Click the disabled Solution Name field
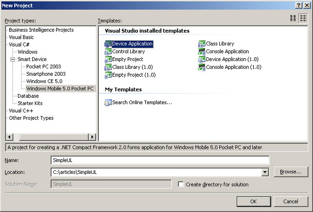 pos(111,184)
